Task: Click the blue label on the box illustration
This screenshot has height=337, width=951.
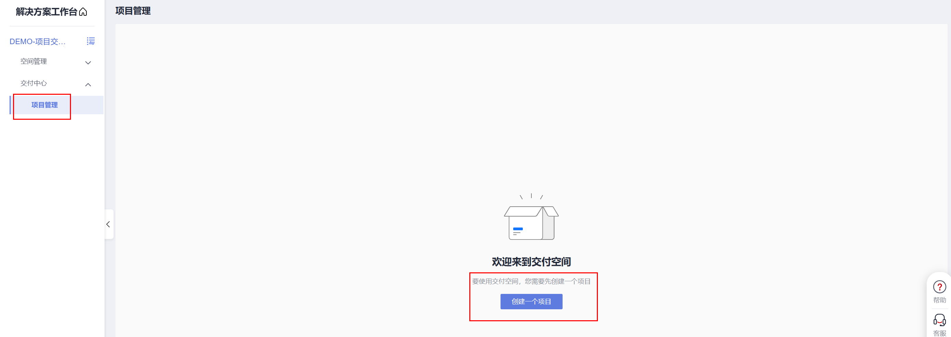Action: [x=518, y=229]
